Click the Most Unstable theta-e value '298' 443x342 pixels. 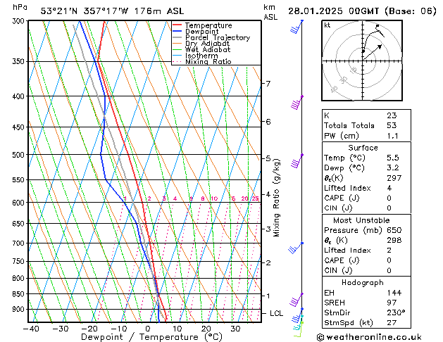394,240
